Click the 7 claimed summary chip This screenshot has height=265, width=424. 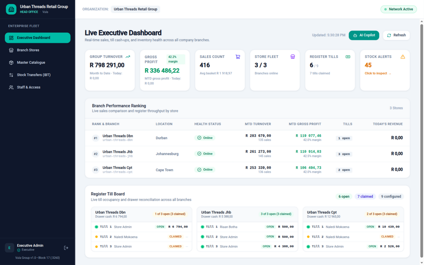(365, 196)
